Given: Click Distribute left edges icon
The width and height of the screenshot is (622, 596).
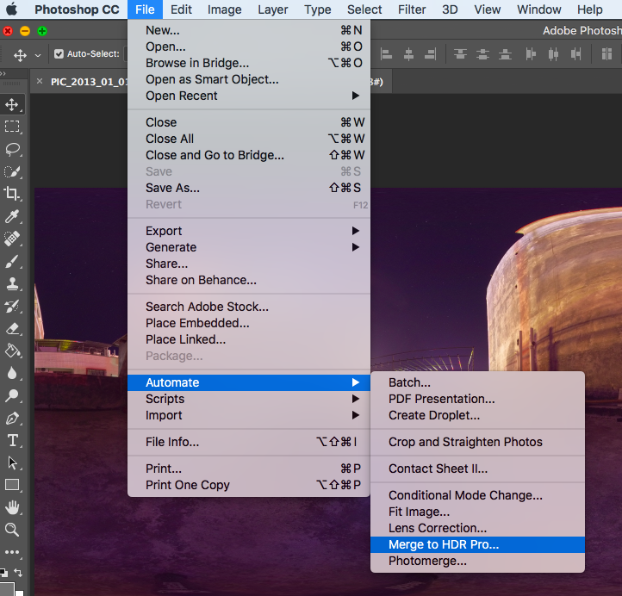Looking at the screenshot, I should tap(531, 54).
